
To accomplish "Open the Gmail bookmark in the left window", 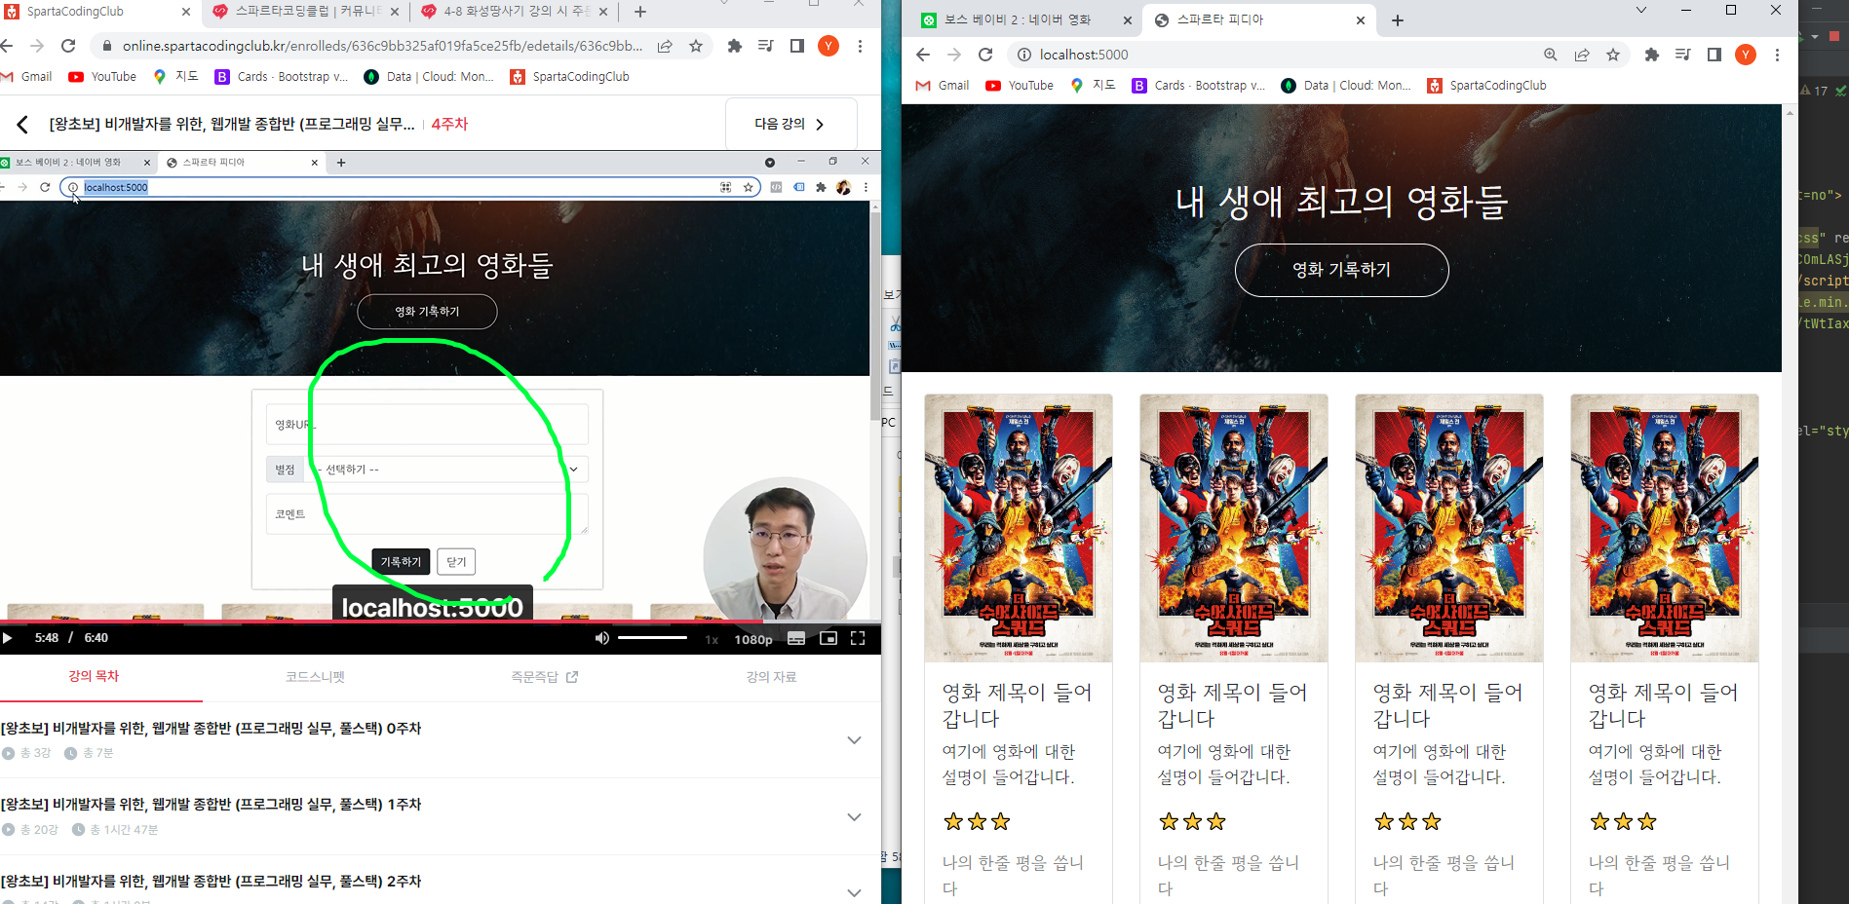I will coord(27,76).
